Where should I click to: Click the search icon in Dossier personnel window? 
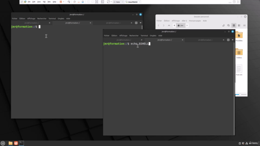click(228, 26)
